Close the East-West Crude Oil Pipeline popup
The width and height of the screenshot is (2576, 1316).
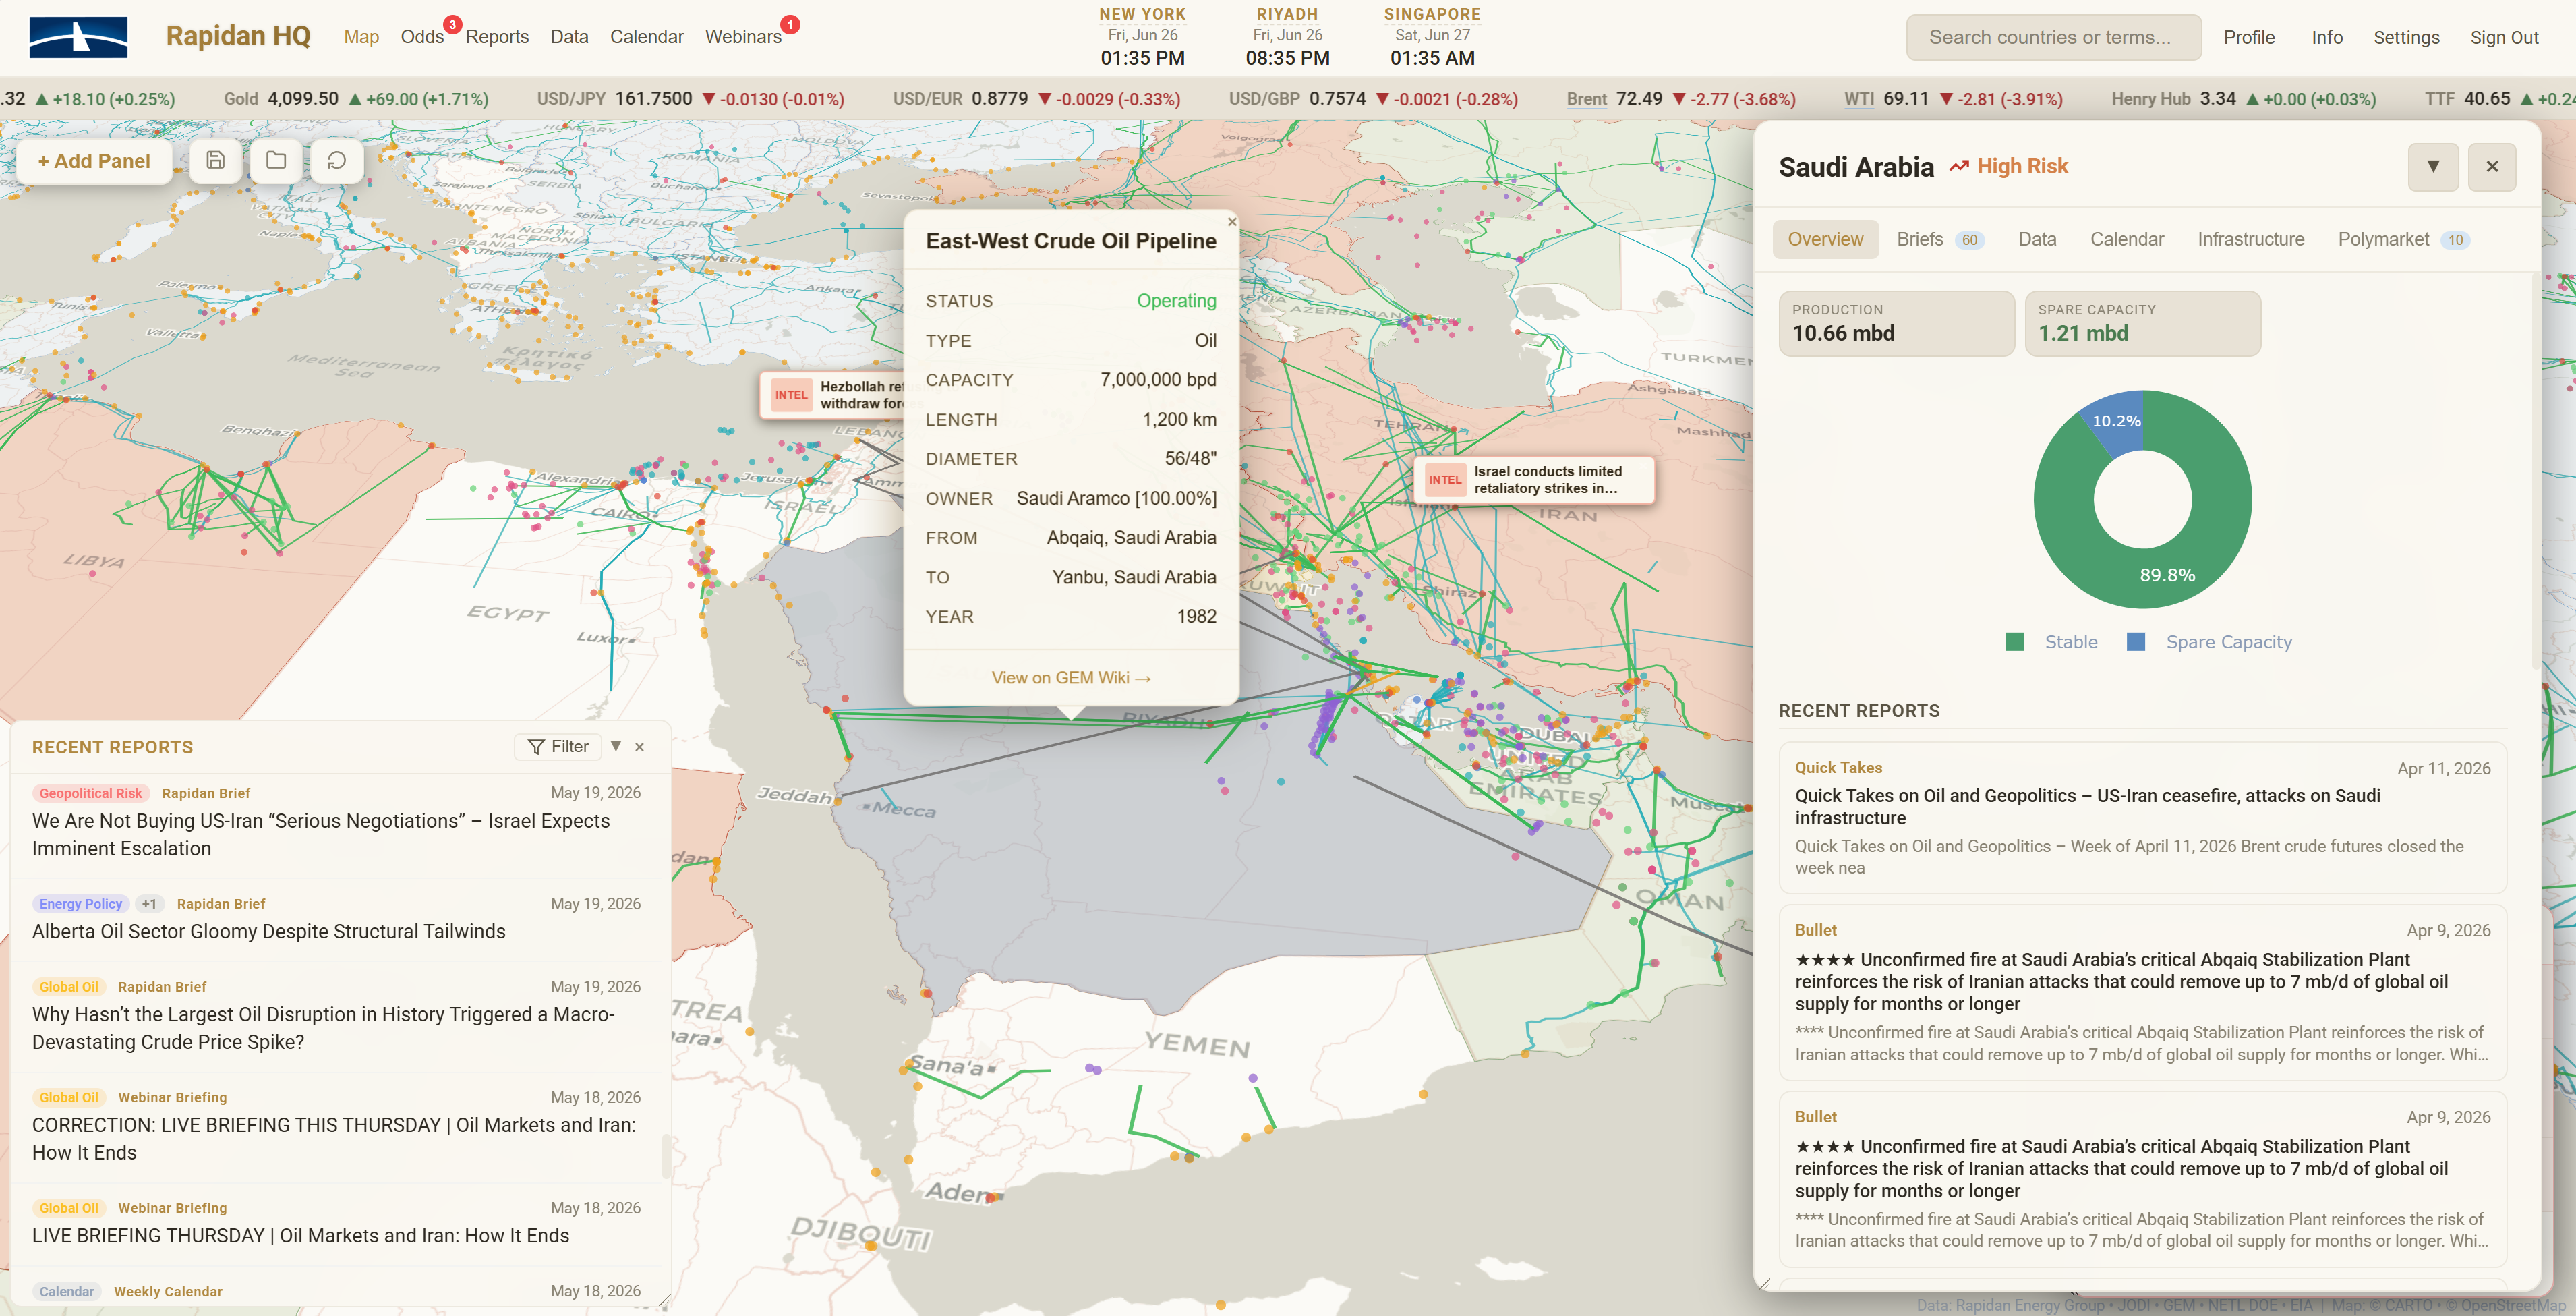pos(1232,222)
